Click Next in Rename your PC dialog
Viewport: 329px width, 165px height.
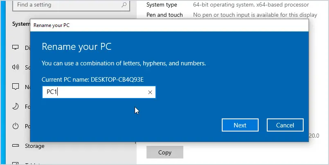point(240,125)
